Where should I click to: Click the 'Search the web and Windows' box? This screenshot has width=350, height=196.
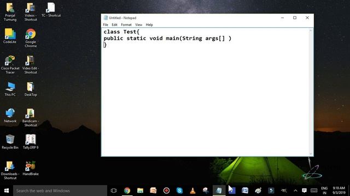click(60, 191)
